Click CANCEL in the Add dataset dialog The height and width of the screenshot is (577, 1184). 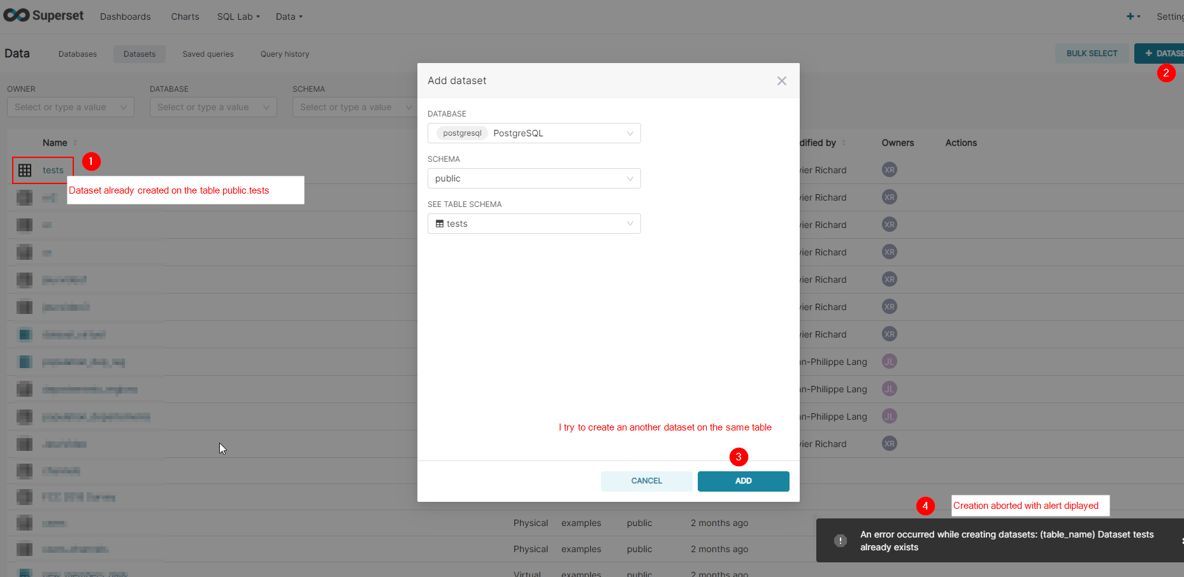(x=646, y=481)
